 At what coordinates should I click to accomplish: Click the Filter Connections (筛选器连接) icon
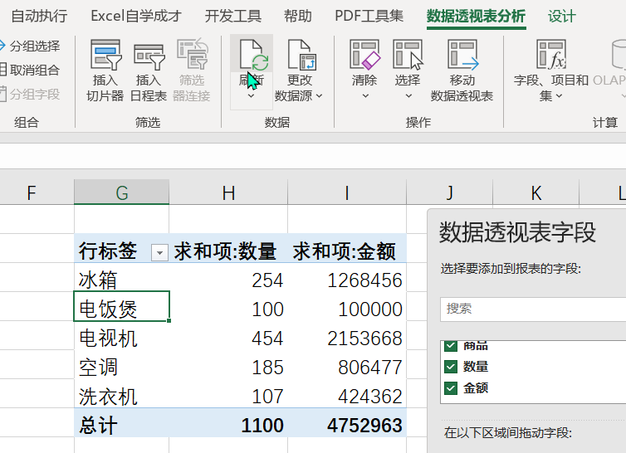coord(192,55)
